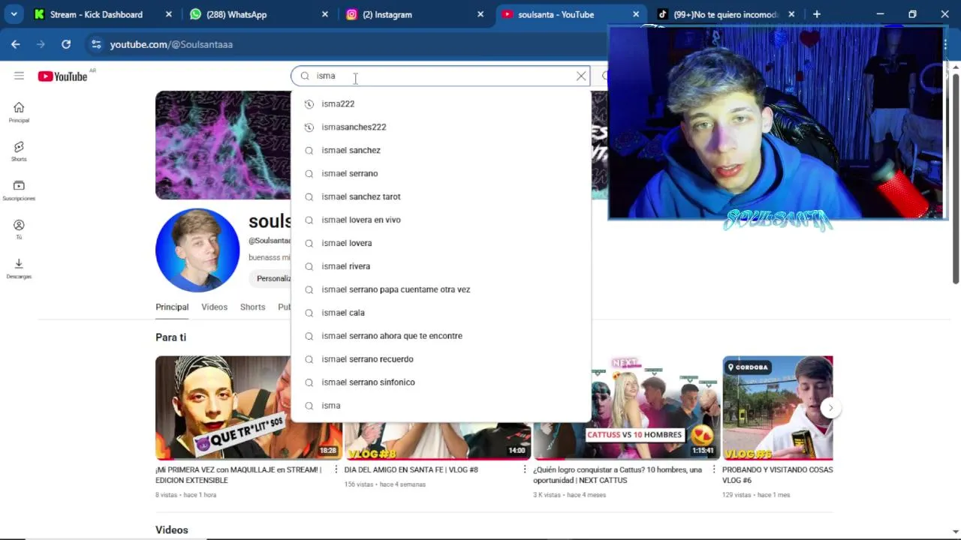
Task: Close the soulsanta YouTube tab
Action: [636, 14]
